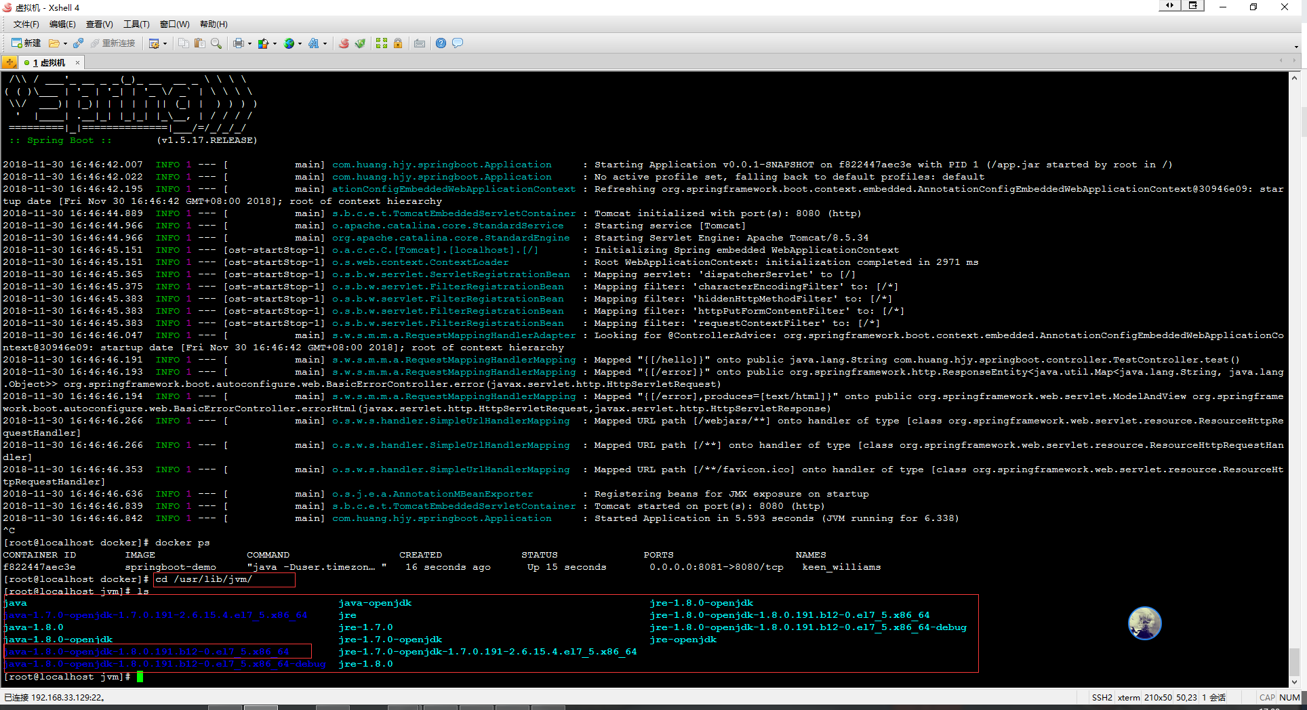Click the speech bubble feedback icon
Image resolution: width=1307 pixels, height=710 pixels.
click(458, 43)
